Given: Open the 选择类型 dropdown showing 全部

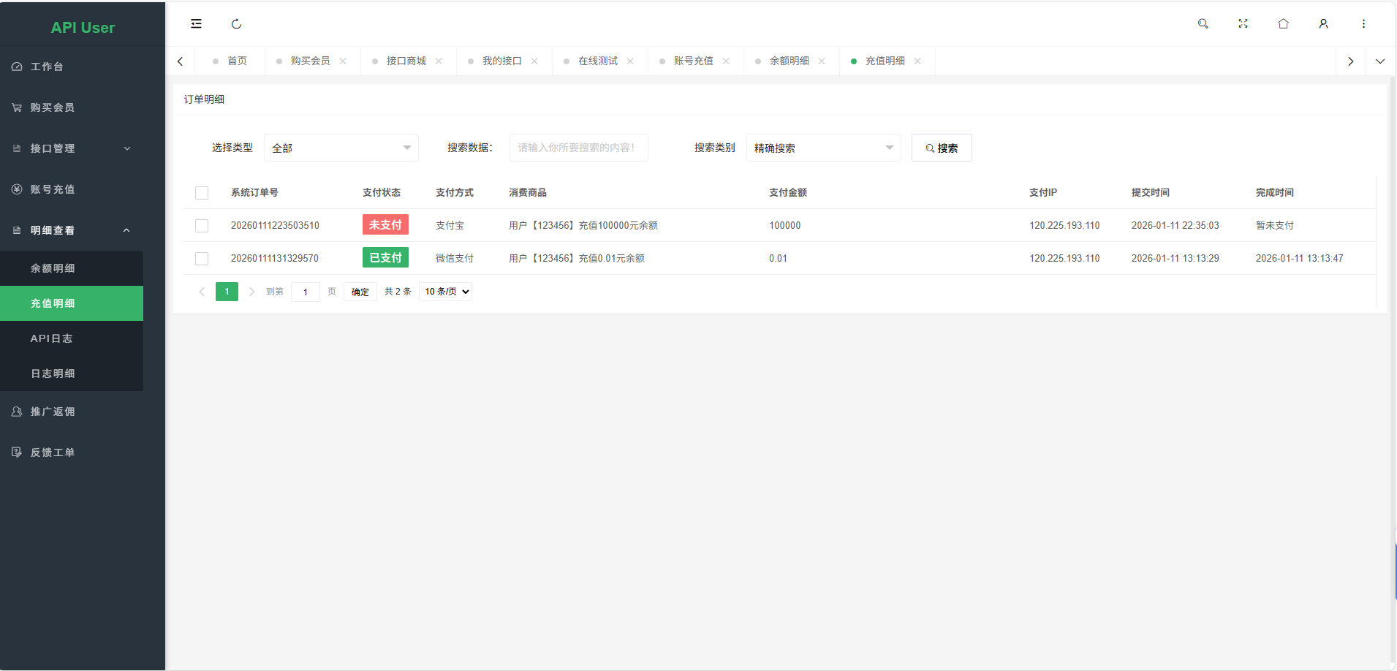Looking at the screenshot, I should [x=341, y=147].
